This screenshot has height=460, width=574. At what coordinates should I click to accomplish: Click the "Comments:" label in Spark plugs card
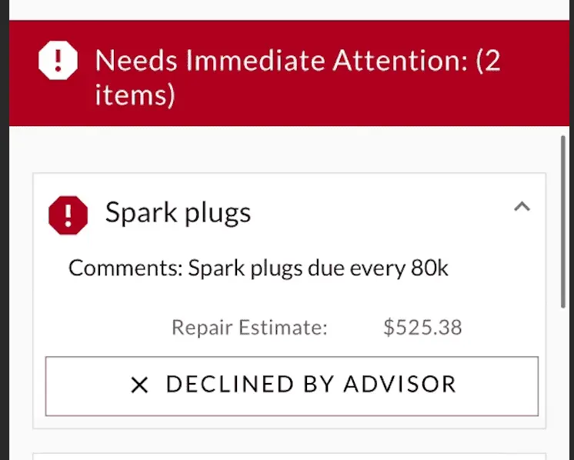click(125, 268)
